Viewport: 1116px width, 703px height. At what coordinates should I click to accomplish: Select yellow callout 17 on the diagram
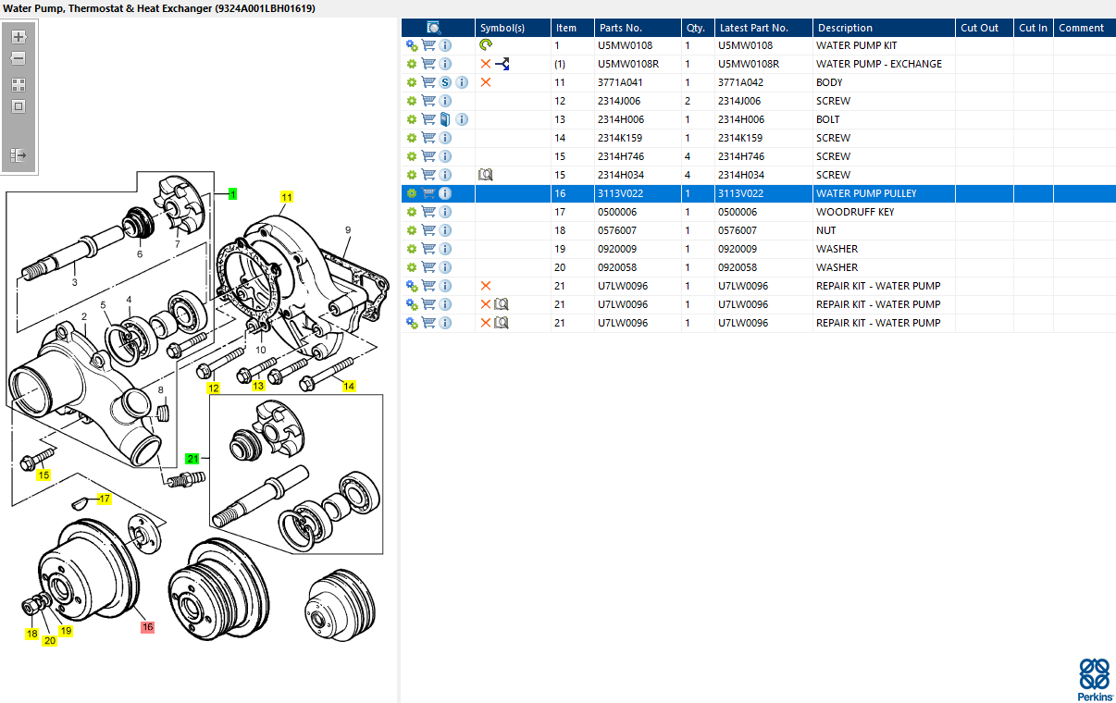(105, 499)
